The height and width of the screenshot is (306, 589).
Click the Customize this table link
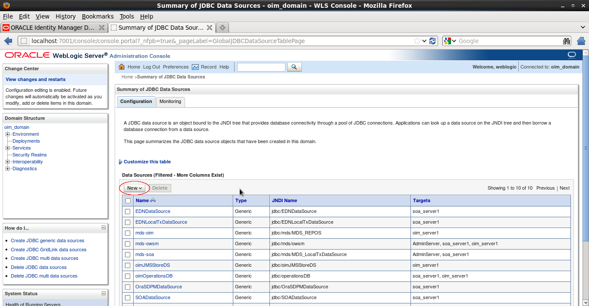click(147, 162)
